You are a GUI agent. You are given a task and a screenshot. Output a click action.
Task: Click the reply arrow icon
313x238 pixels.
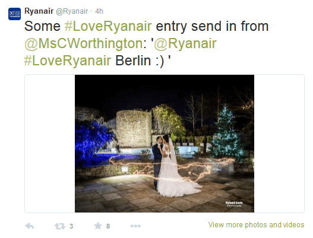[30, 226]
